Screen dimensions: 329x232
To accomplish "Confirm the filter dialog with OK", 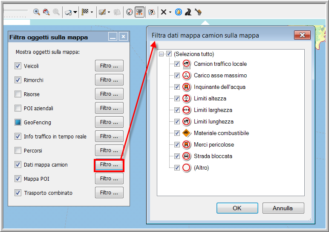I will tap(237, 208).
